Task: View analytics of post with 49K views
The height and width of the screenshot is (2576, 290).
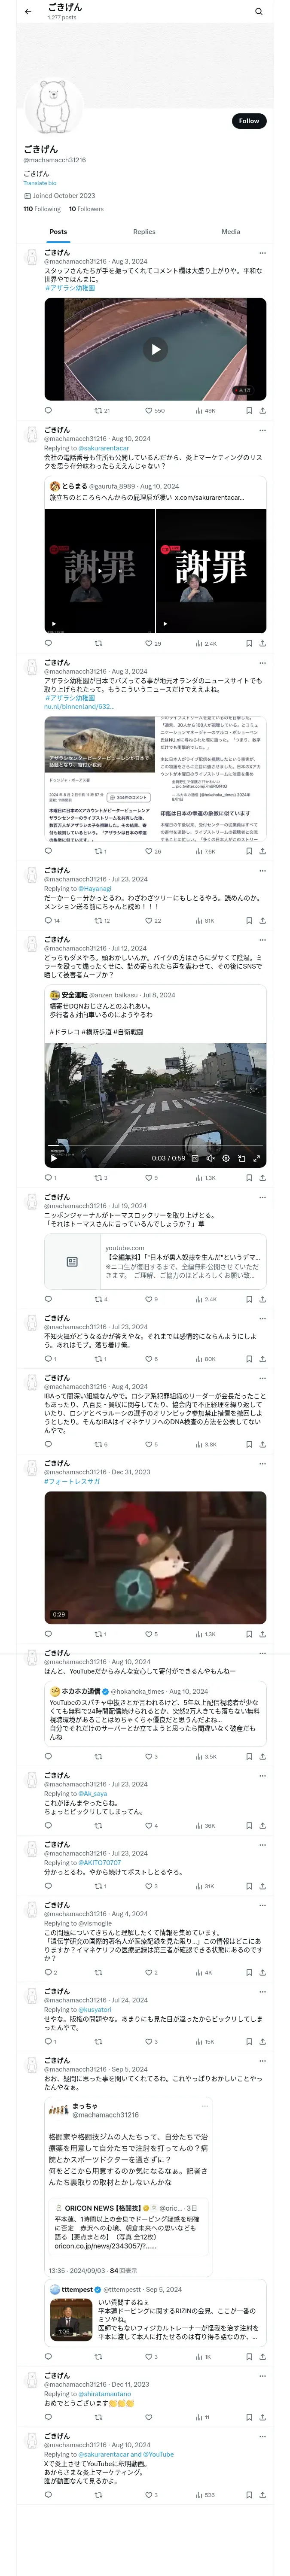Action: pyautogui.click(x=205, y=410)
